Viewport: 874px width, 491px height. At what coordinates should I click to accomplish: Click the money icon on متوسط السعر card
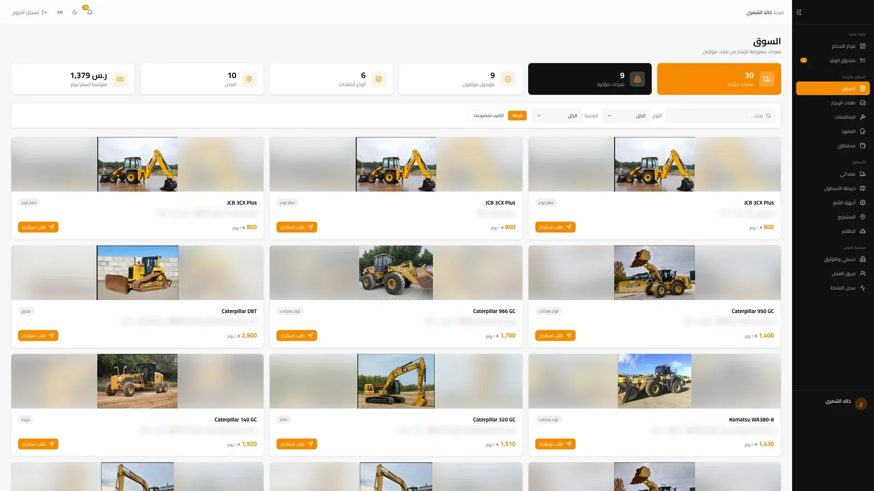pos(120,79)
